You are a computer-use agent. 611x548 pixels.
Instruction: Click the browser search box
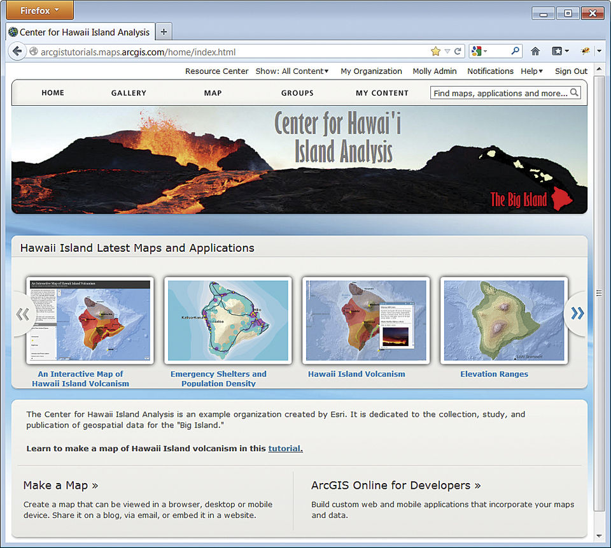496,51
